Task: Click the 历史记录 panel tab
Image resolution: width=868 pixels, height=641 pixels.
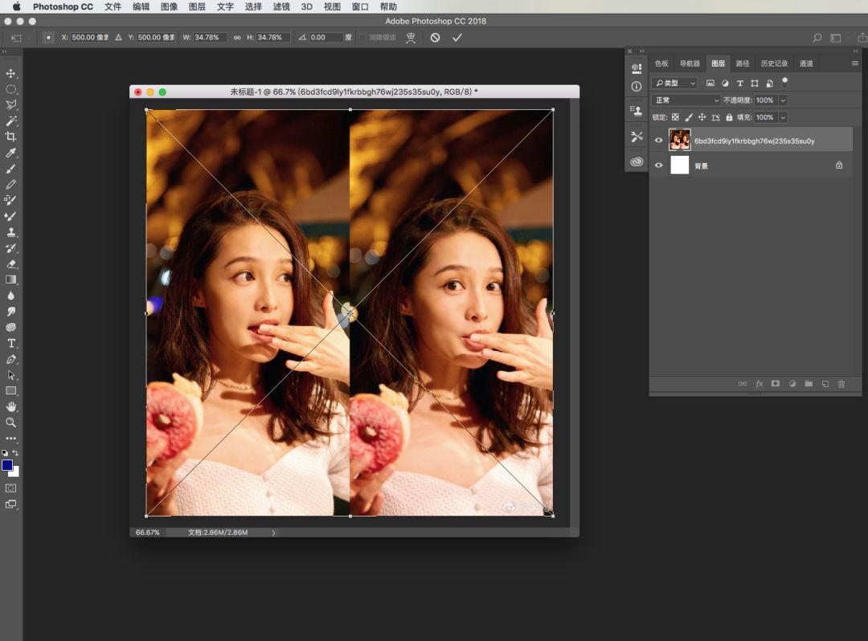Action: coord(774,63)
